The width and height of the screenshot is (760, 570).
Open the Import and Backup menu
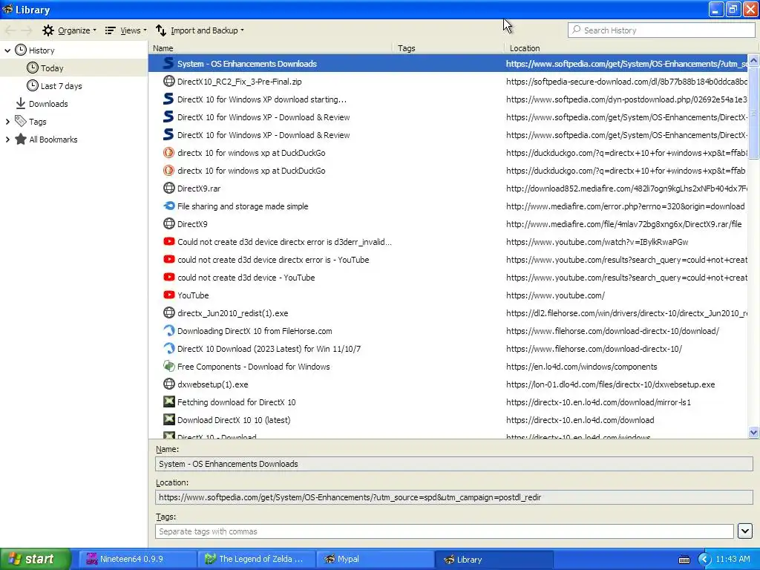point(200,30)
